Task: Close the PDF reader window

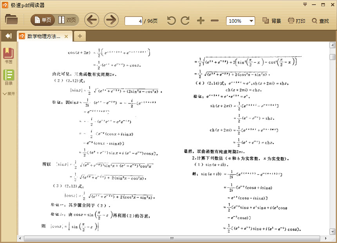Action: point(332,5)
